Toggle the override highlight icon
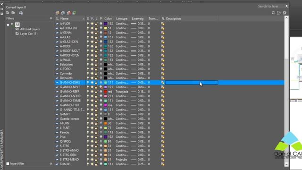The height and width of the screenshot is (170, 302). click(x=279, y=13)
